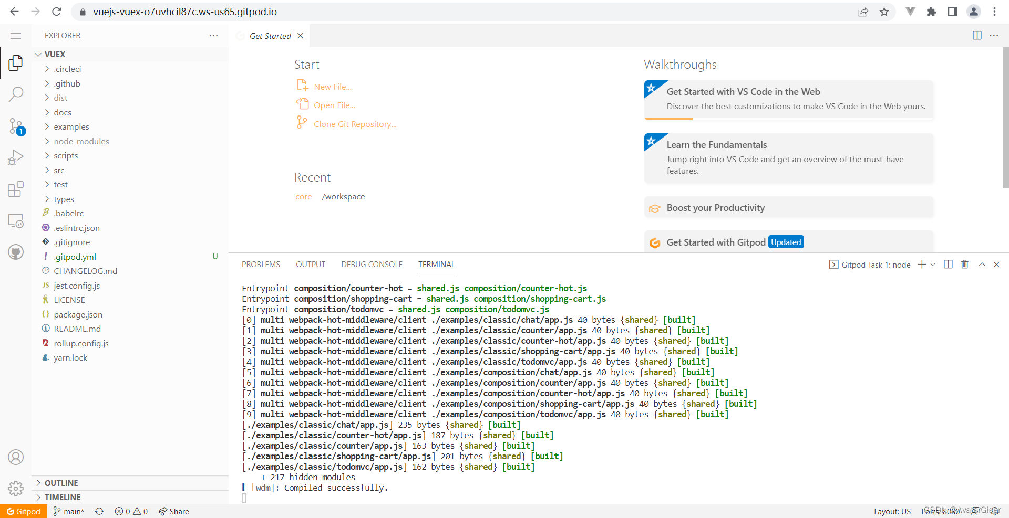This screenshot has width=1009, height=518.
Task: Open package.json in the explorer
Action: [x=130, y=314]
